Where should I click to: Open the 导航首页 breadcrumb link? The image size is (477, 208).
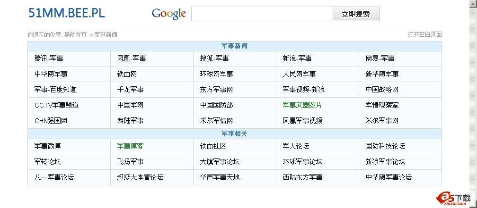(x=75, y=35)
